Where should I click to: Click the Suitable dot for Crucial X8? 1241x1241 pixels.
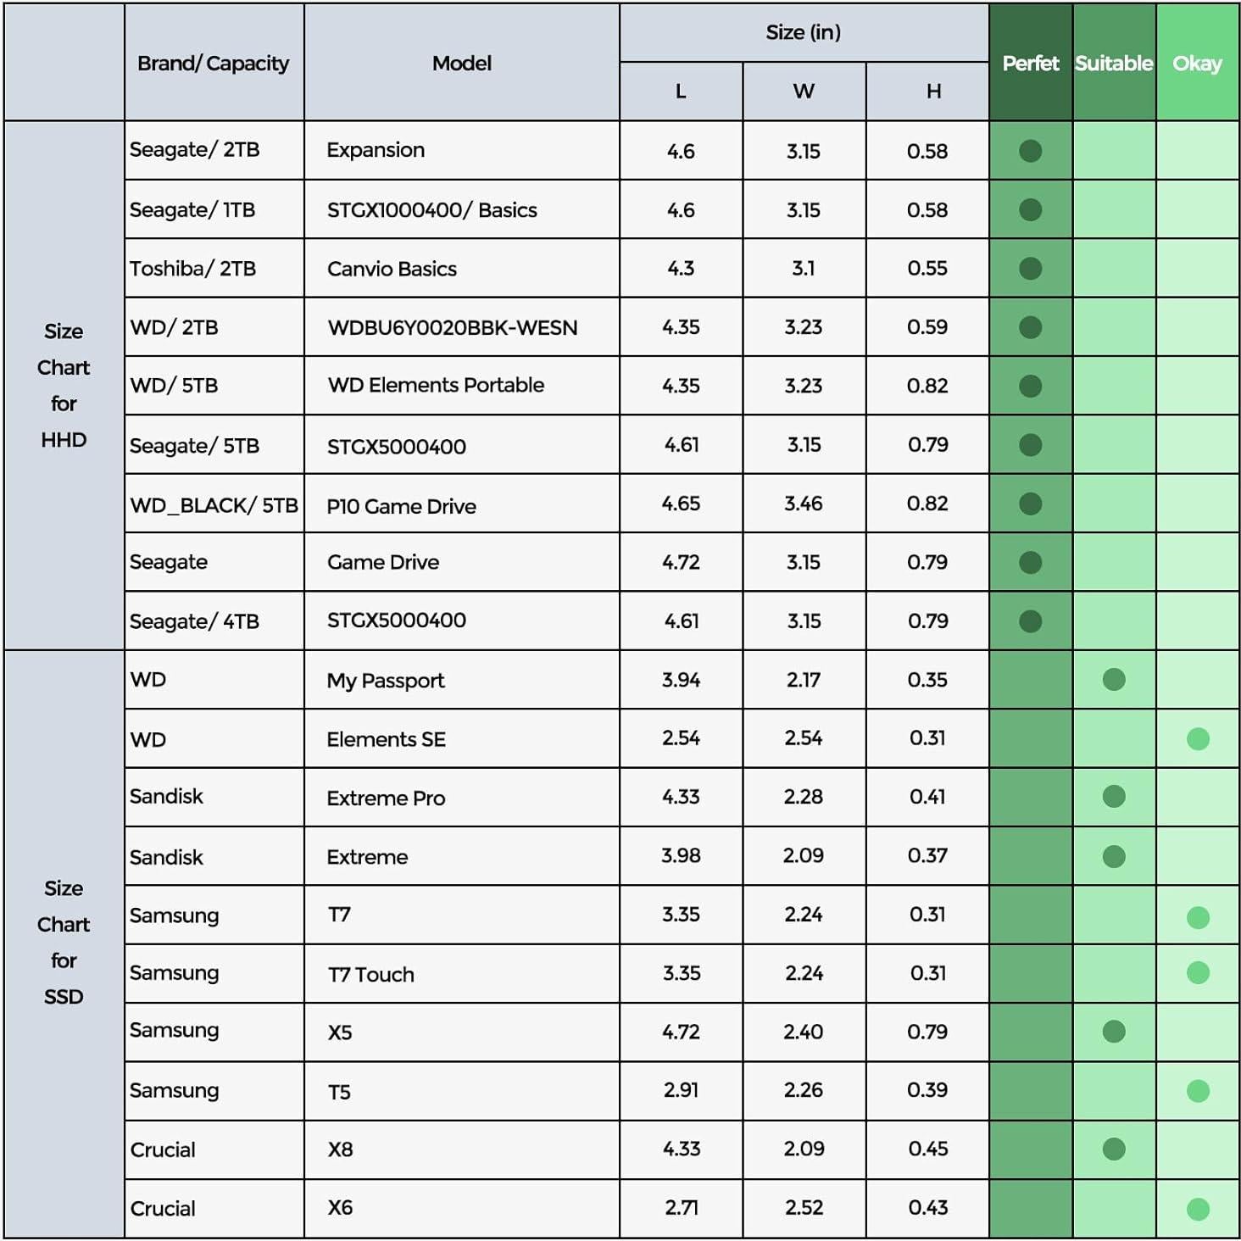pyautogui.click(x=1114, y=1149)
